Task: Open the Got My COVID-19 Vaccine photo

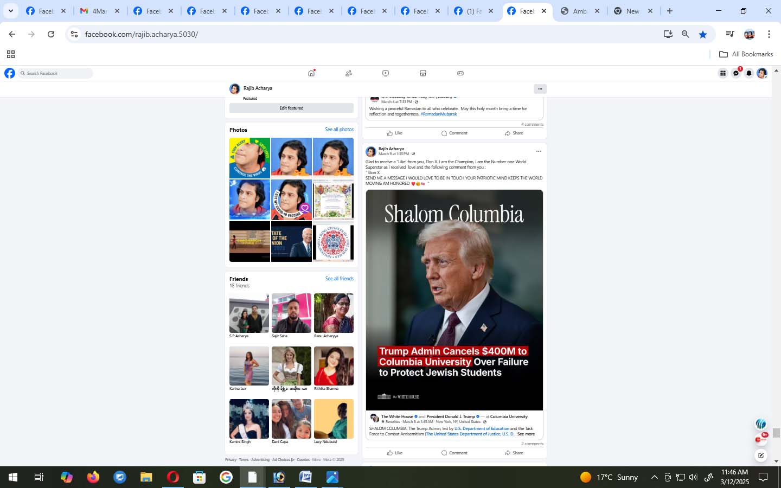Action: coord(291,200)
